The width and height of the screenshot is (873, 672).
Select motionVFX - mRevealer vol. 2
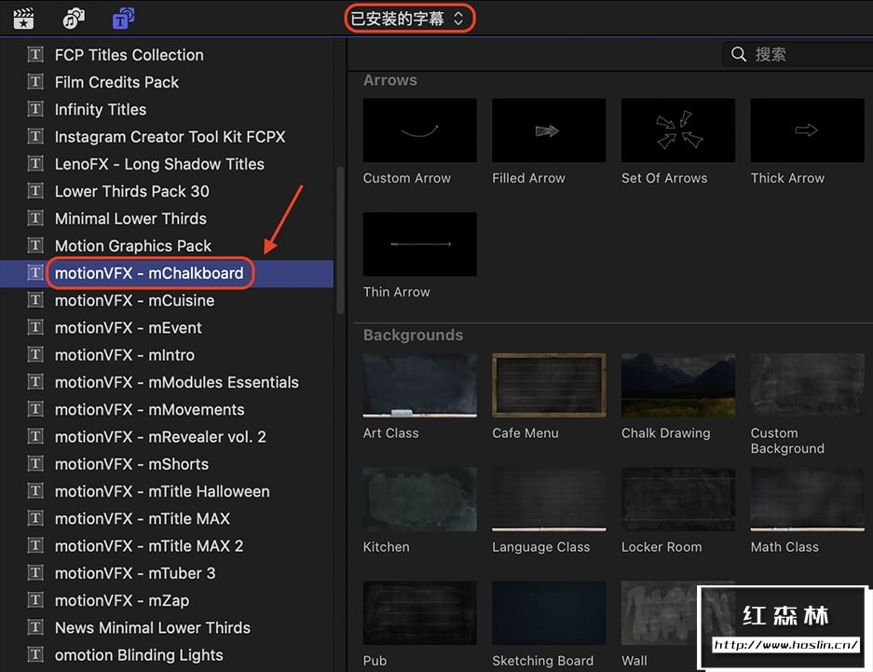(x=160, y=436)
